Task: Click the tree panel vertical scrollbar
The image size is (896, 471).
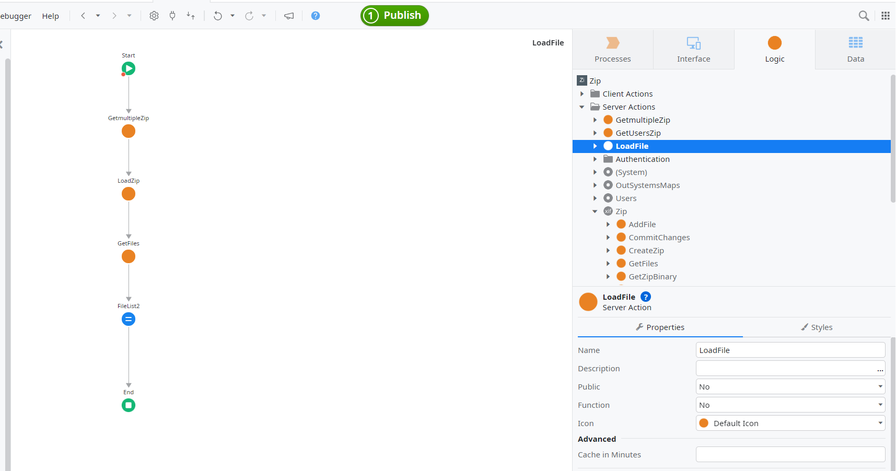Action: pos(893,138)
